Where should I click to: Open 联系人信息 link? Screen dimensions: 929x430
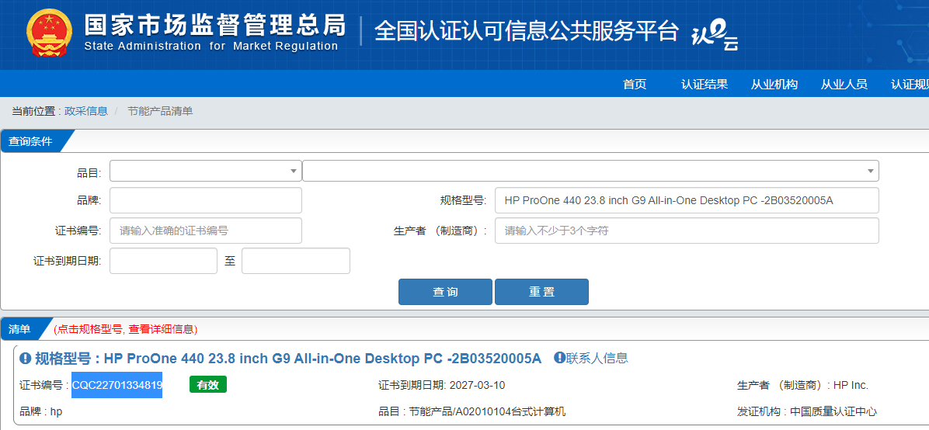coord(597,358)
